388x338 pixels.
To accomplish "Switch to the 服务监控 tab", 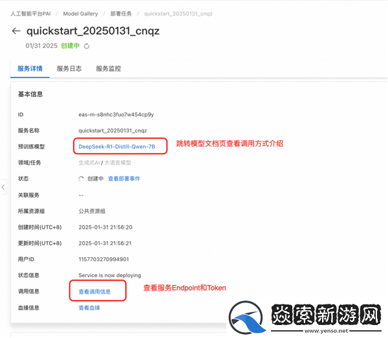I will [x=109, y=69].
